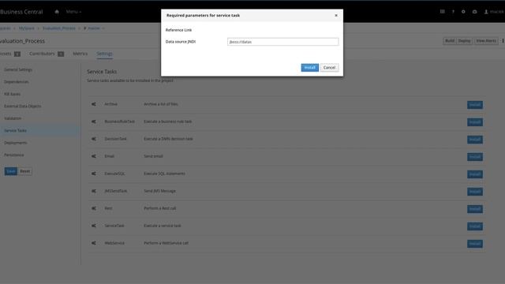Click the Reference Link label in the dialog
Image resolution: width=505 pixels, height=284 pixels.
click(178, 30)
